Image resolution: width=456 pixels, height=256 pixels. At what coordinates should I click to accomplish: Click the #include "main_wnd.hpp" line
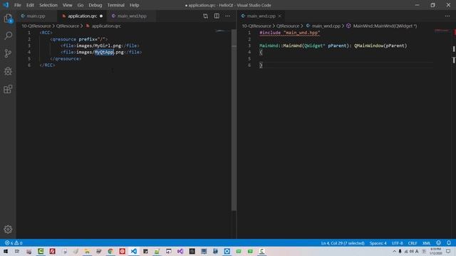(x=290, y=33)
